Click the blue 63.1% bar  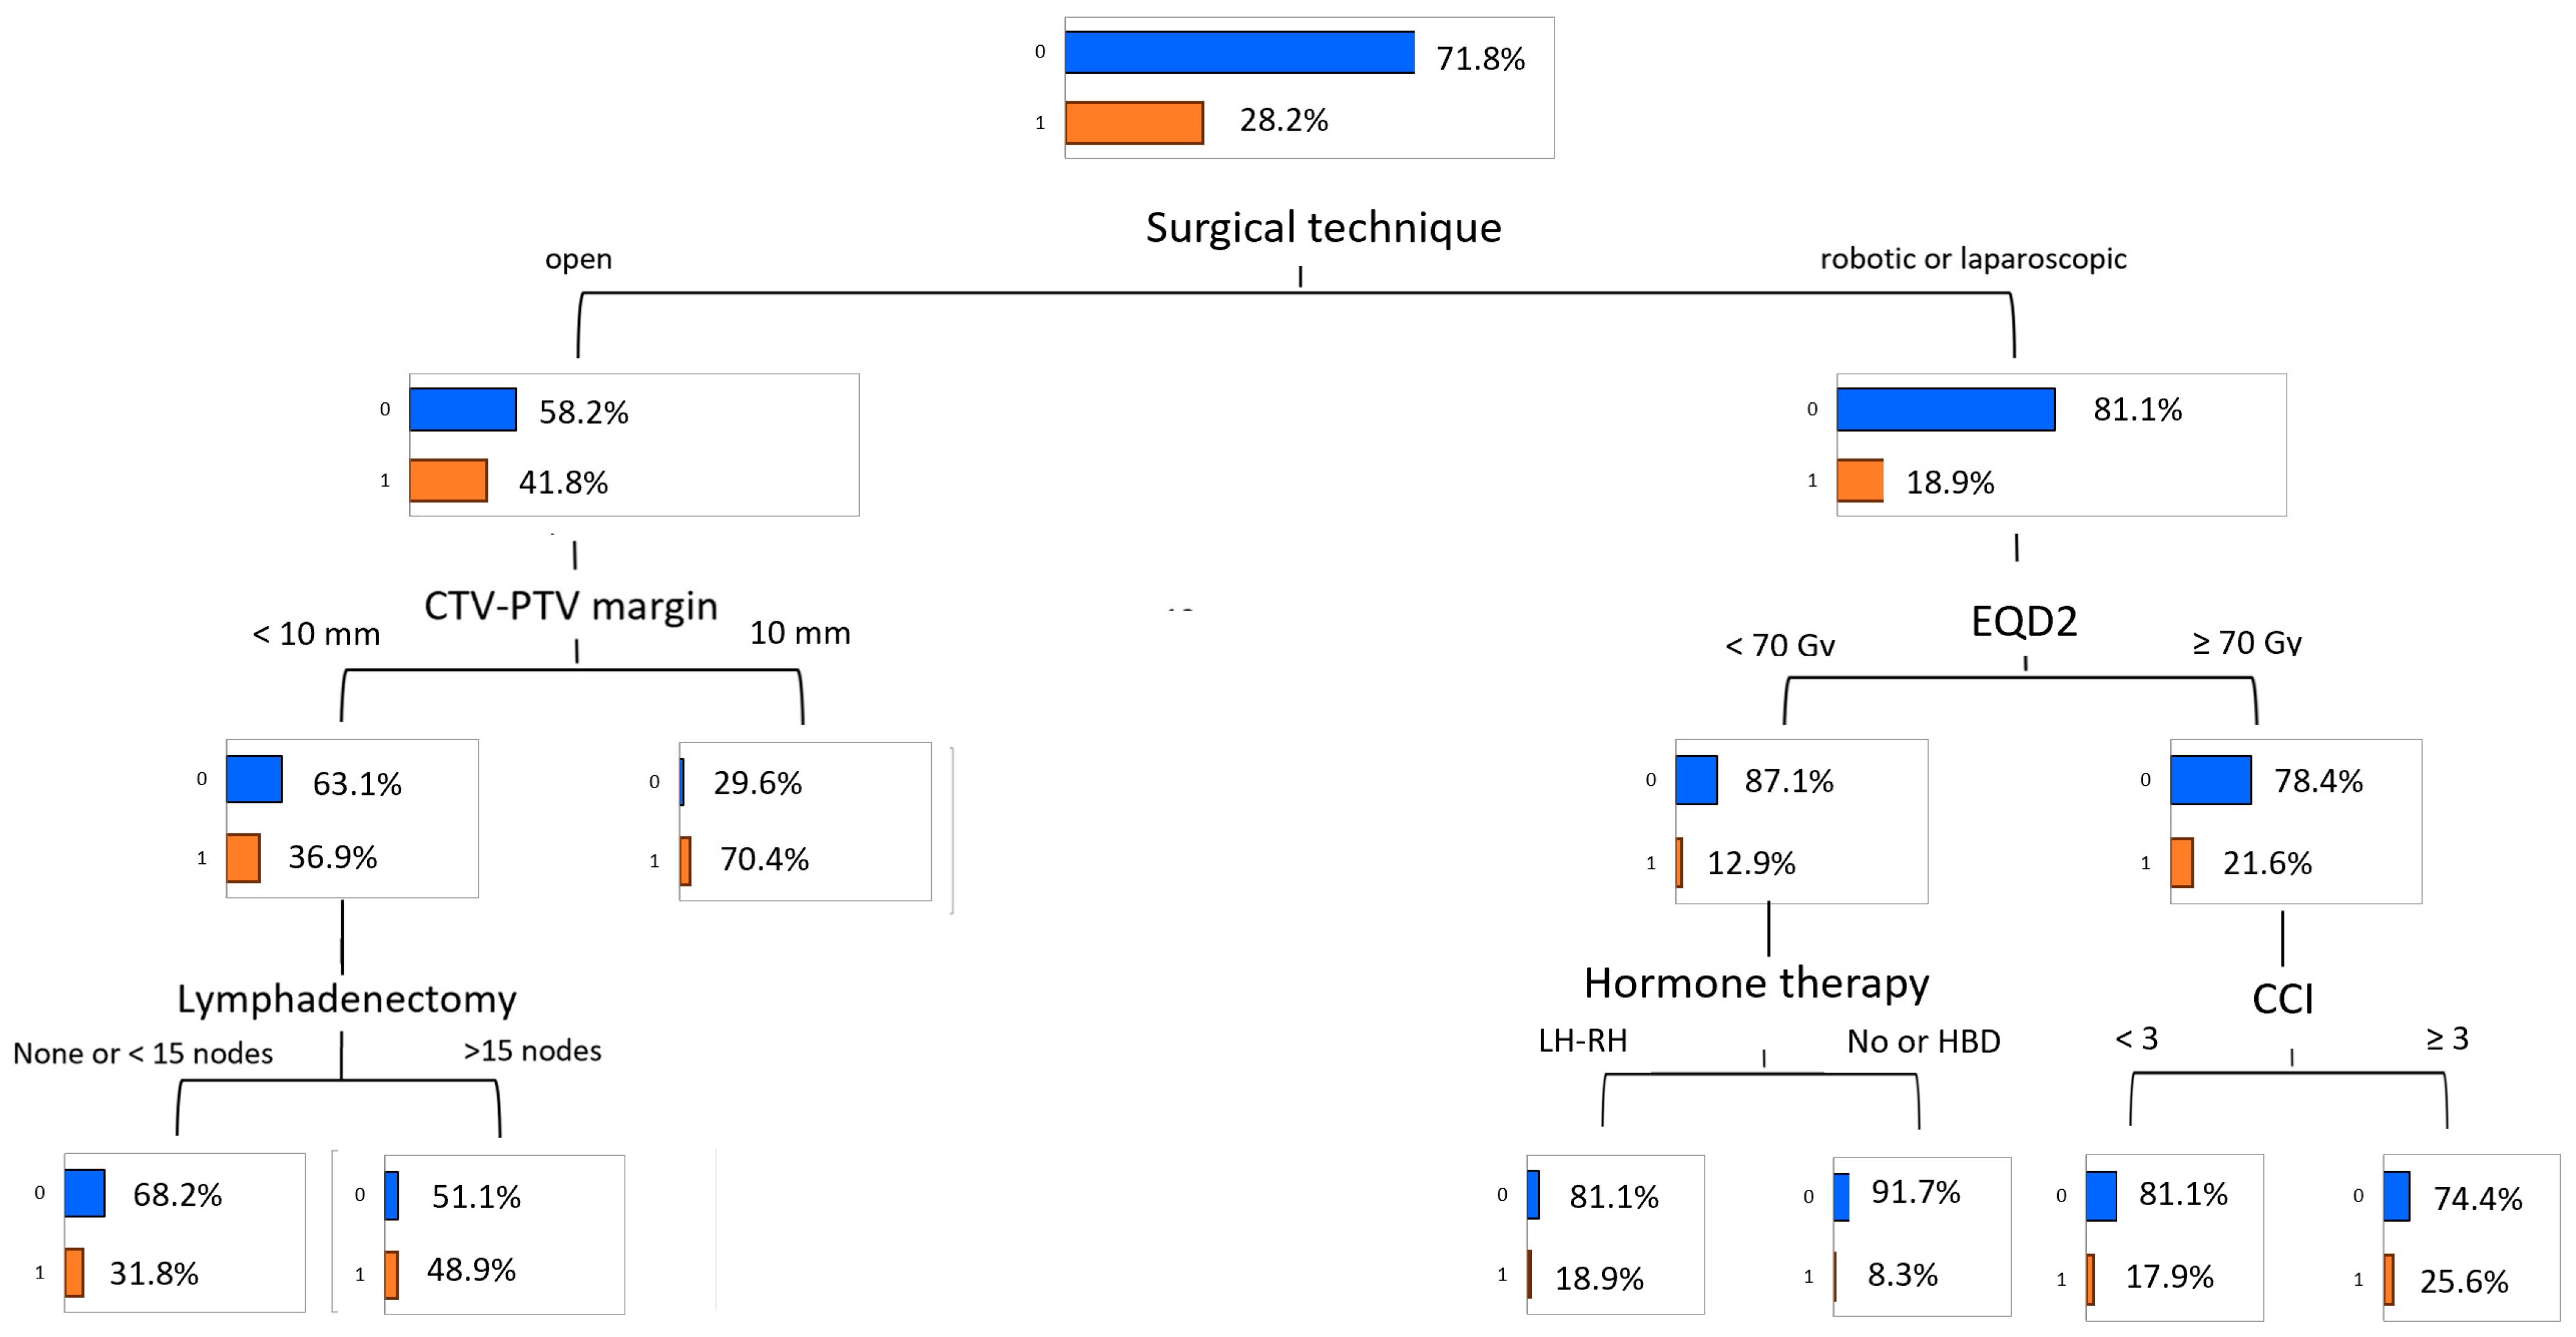[254, 780]
